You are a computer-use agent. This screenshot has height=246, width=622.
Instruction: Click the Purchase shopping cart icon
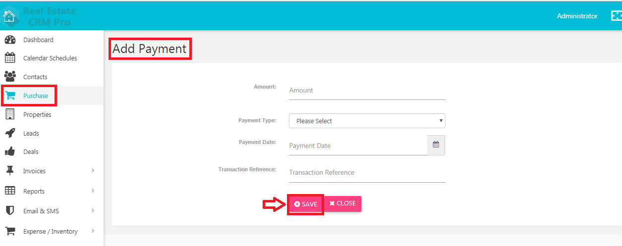[10, 96]
